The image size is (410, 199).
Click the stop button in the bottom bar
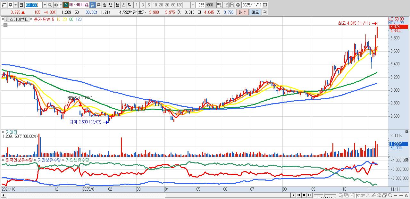point(304,195)
